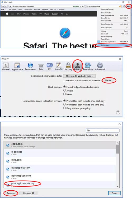Select Private Browsing menu entry
Image resolution: width=132 pixels, height=198 pixels.
point(107,36)
